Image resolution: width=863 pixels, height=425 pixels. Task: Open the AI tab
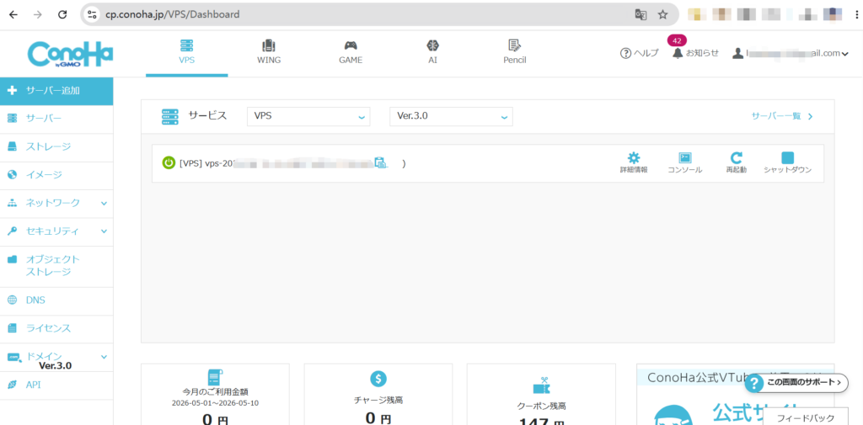tap(432, 53)
